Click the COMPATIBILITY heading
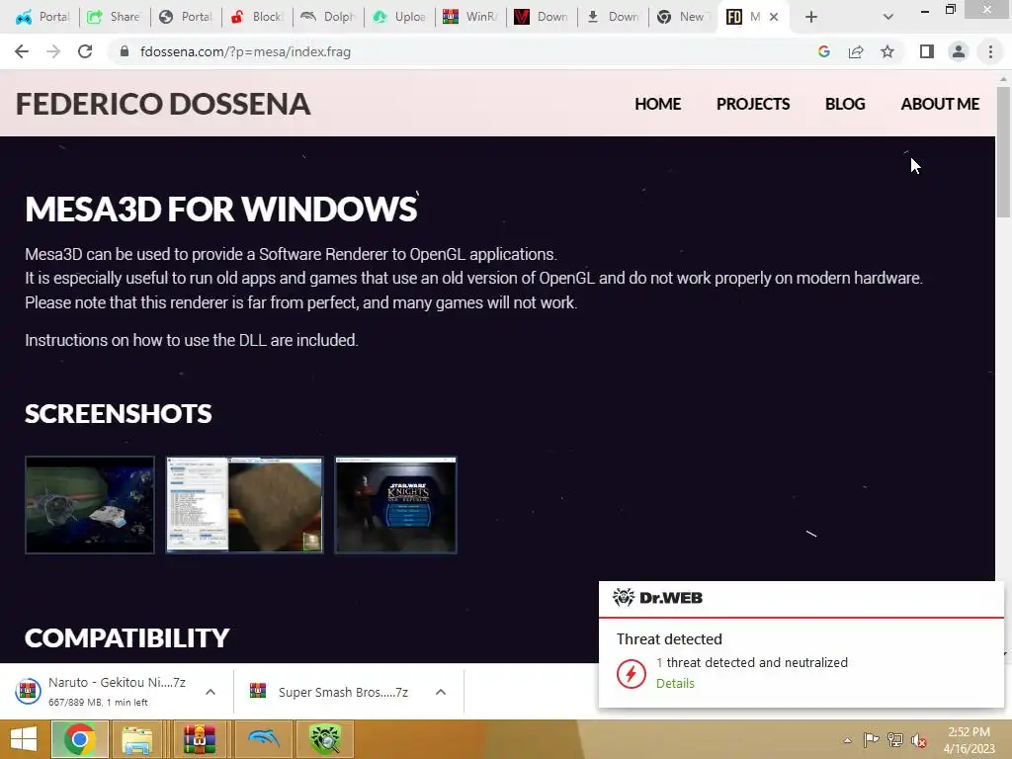The image size is (1012, 759). [127, 637]
